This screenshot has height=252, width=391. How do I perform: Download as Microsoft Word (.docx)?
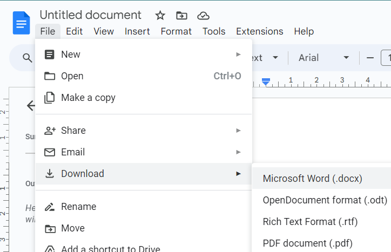(x=312, y=179)
